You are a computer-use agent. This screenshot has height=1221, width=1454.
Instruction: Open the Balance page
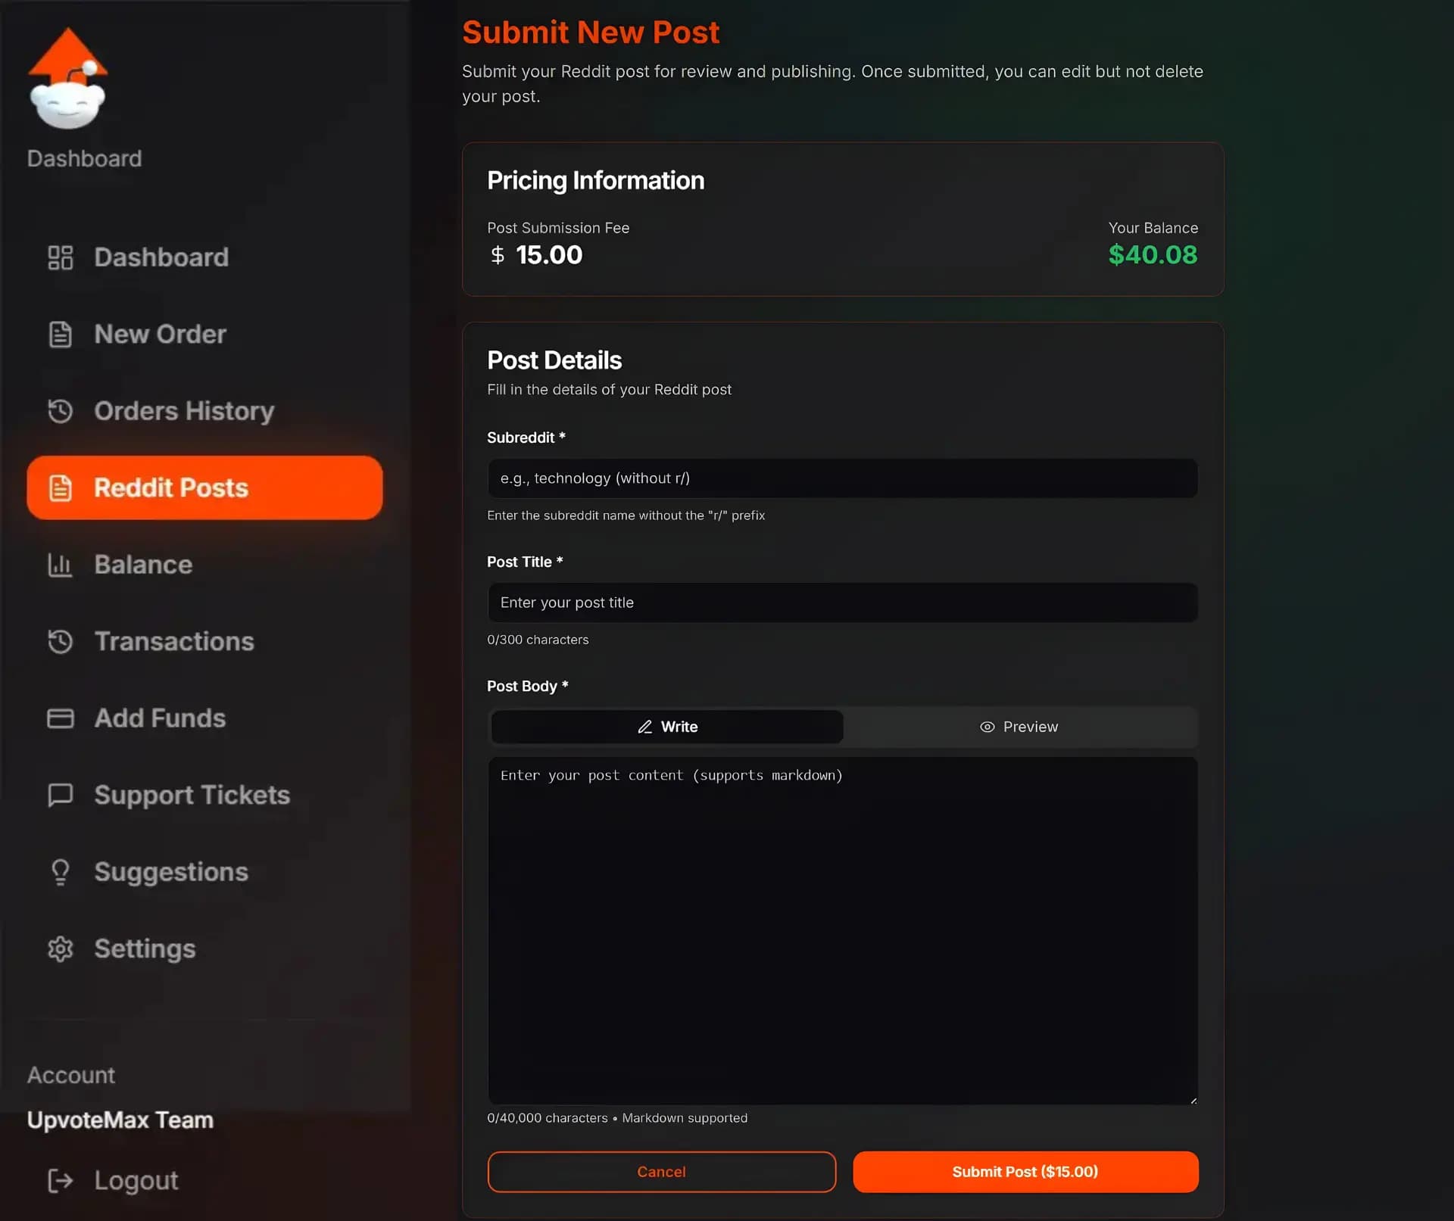point(204,565)
